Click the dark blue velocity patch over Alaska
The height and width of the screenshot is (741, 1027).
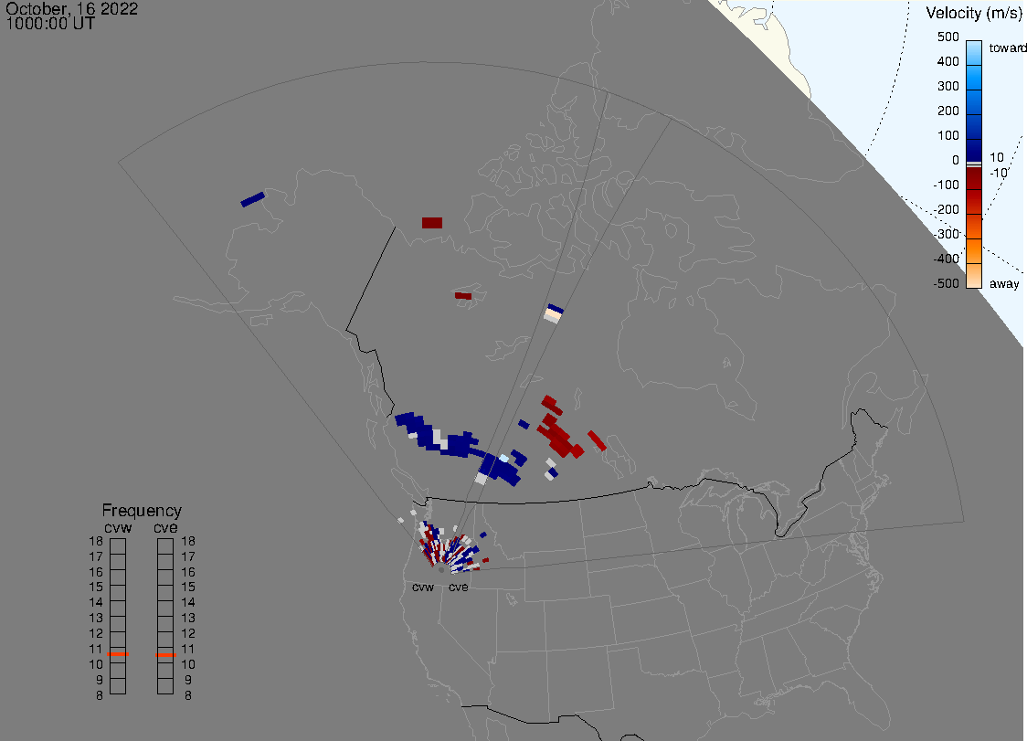(x=252, y=199)
